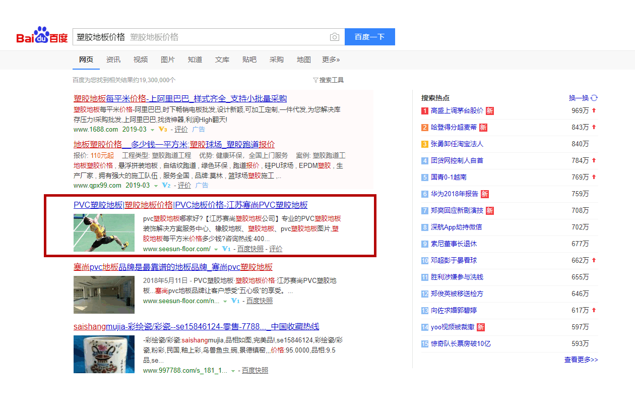The height and width of the screenshot is (408, 635).
Task: Click the badminton player thumbnail
Action: pos(104,232)
